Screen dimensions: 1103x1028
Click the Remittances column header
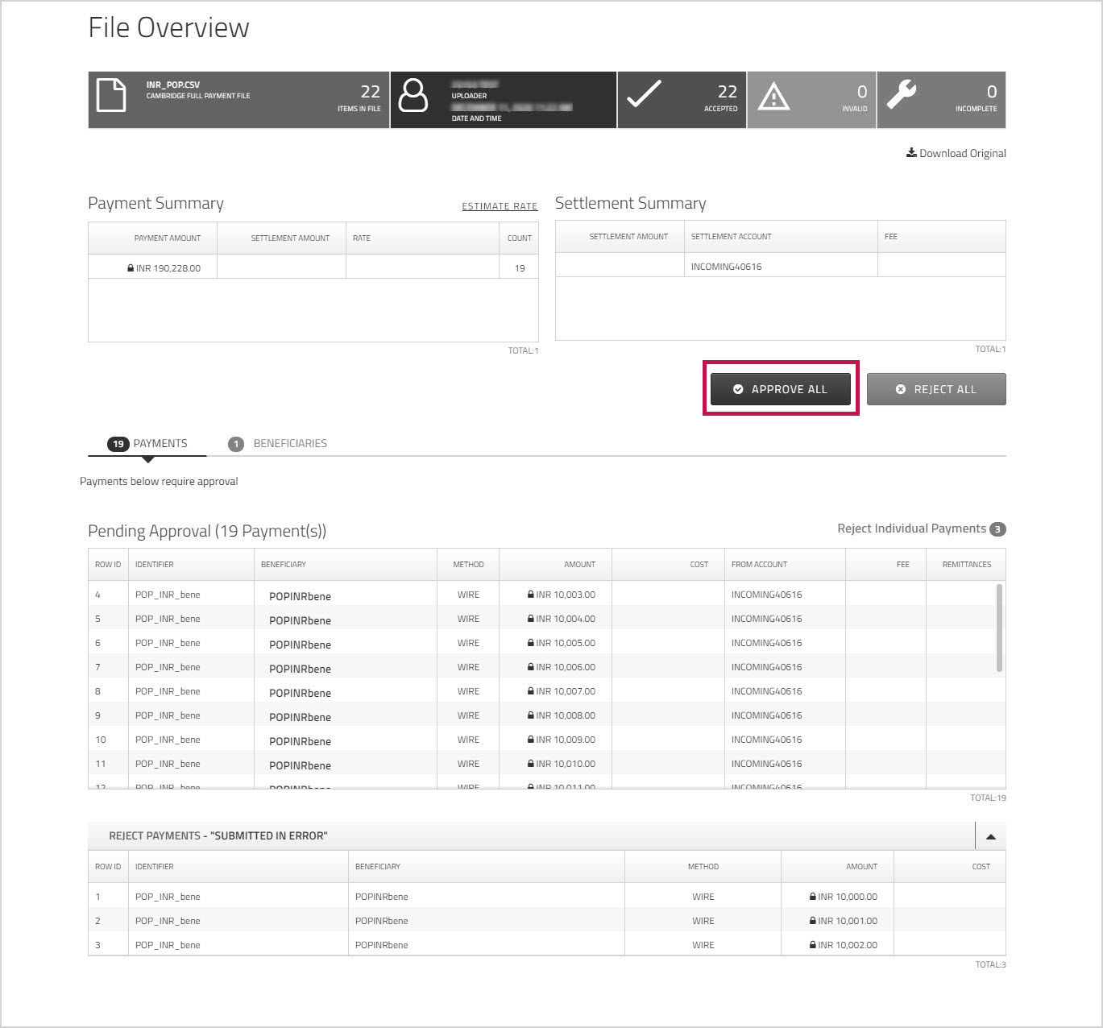966,565
